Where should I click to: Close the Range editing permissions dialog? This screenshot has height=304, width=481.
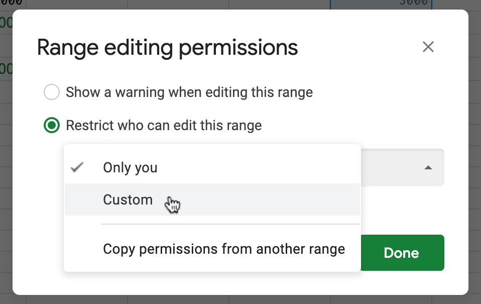(x=428, y=47)
